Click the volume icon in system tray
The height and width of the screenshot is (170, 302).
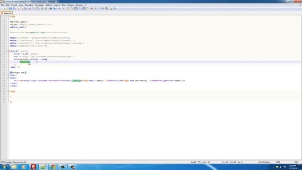[281, 167]
